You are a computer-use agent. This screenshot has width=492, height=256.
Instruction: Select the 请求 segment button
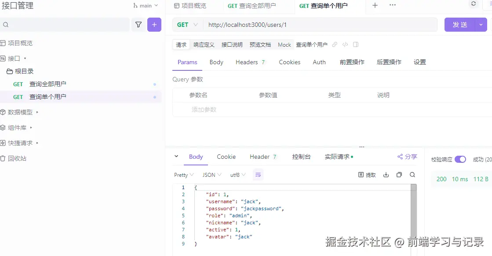181,45
